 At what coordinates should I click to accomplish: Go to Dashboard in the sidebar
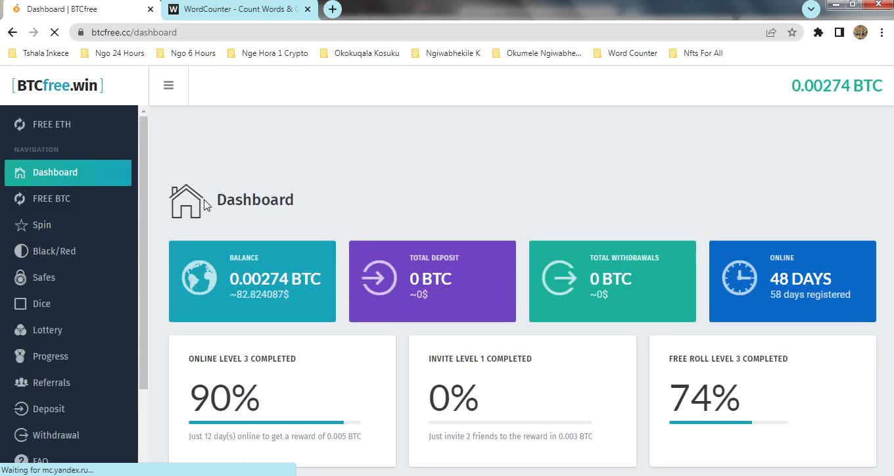click(x=68, y=172)
